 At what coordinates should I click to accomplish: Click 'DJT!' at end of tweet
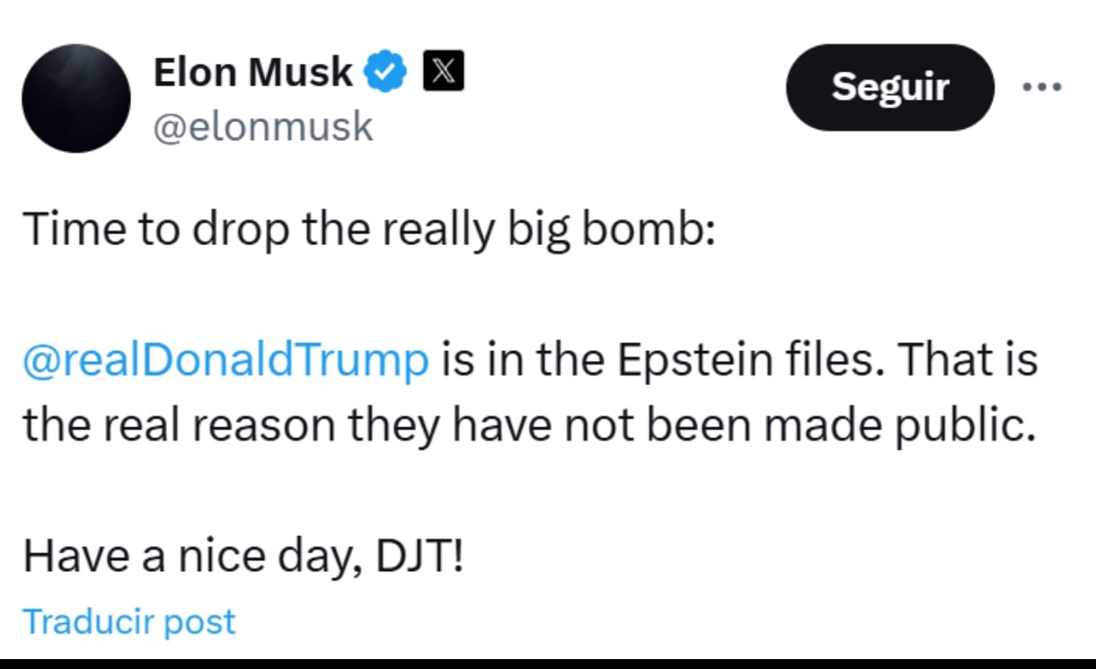tap(420, 558)
